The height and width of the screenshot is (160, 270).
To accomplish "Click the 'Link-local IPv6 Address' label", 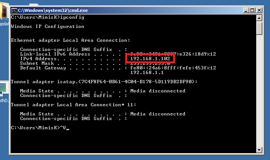I will 55,54.
